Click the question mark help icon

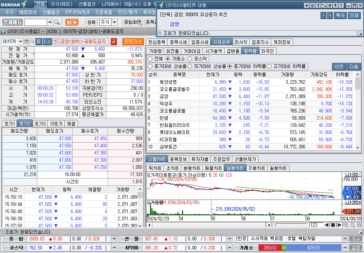point(341,5)
